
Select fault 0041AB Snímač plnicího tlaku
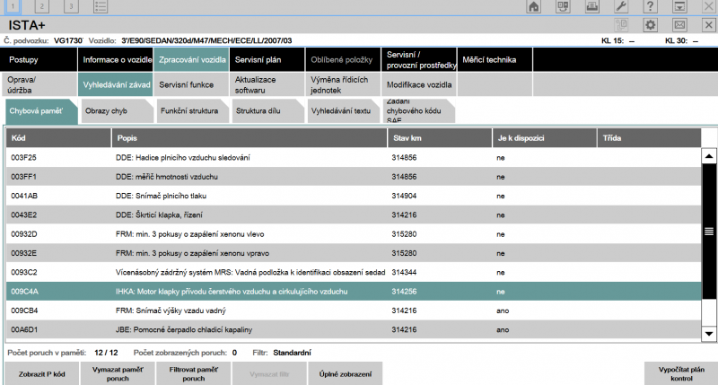click(x=354, y=196)
